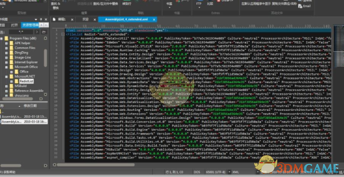Collapse the FileList XML node fold marker
The width and height of the screenshot is (344, 177).
(x=63, y=34)
